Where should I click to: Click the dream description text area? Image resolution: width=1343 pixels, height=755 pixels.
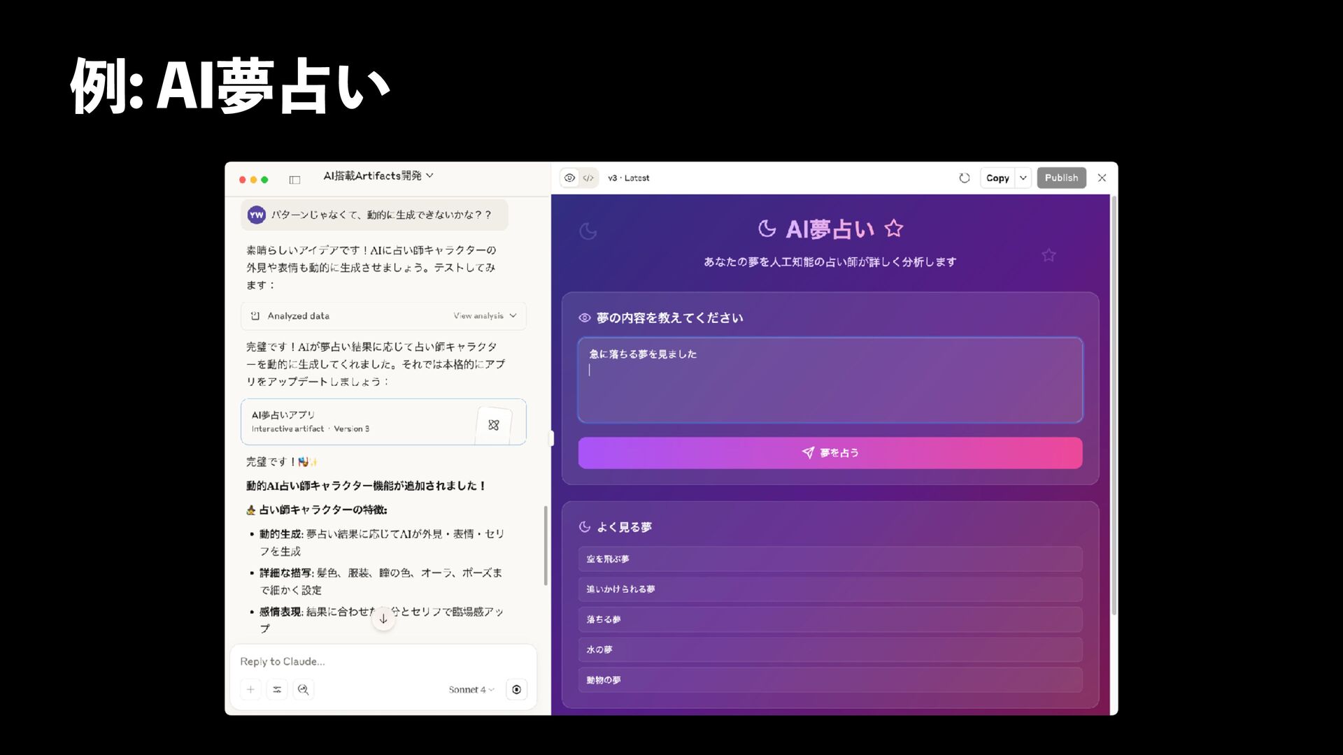click(830, 380)
